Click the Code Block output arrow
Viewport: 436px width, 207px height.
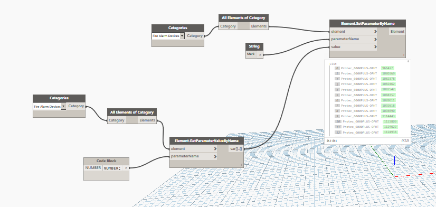126,168
